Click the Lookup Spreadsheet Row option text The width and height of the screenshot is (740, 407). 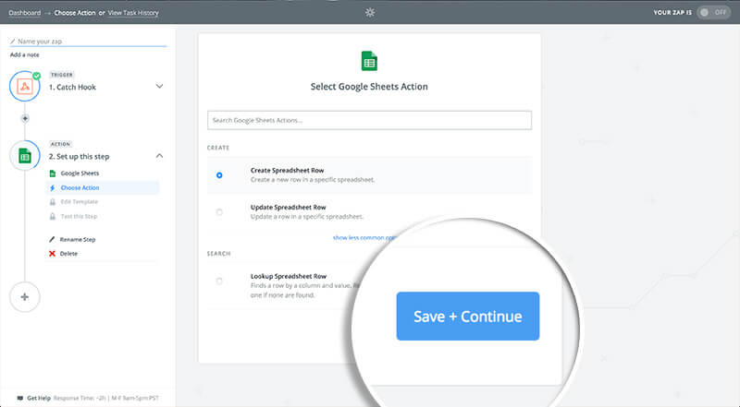289,276
